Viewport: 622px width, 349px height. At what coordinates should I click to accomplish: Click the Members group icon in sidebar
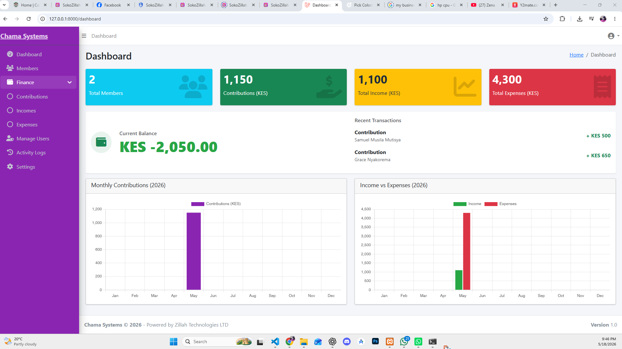pos(10,68)
